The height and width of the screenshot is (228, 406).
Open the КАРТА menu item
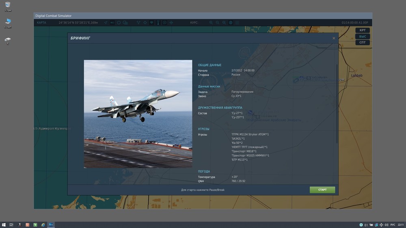click(x=41, y=23)
